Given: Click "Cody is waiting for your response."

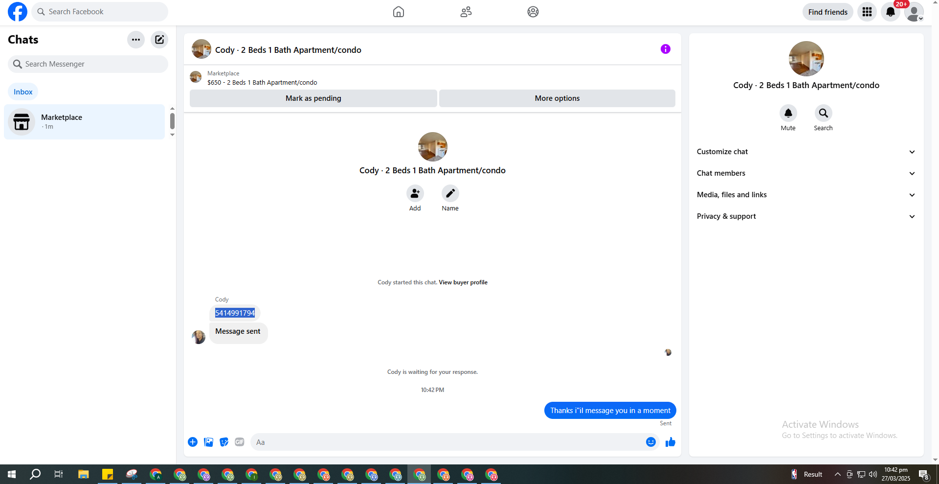Looking at the screenshot, I should [432, 372].
